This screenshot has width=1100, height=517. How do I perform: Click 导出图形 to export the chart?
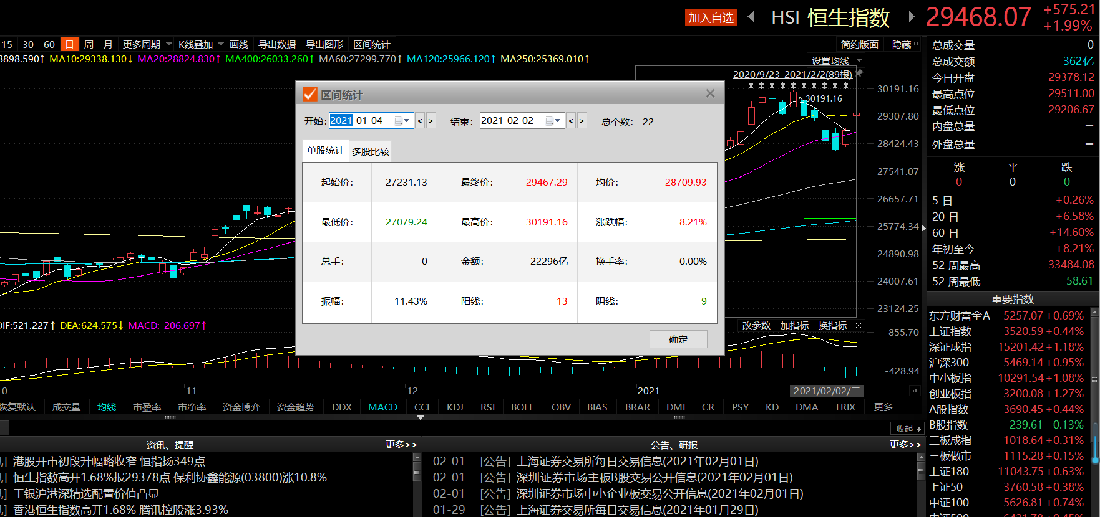coord(324,44)
